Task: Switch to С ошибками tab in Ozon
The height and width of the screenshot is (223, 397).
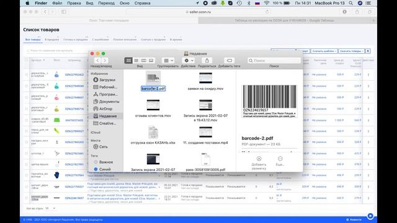Action: point(100,40)
